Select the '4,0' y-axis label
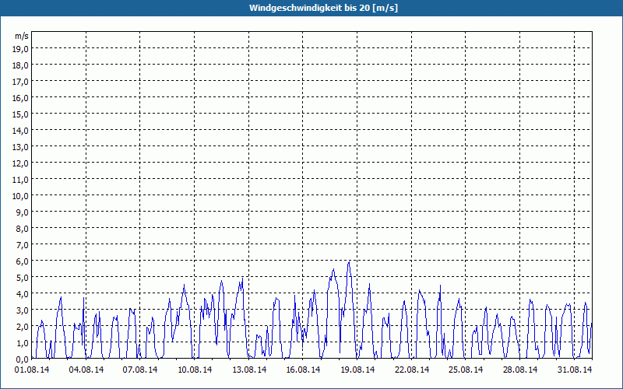 (23, 294)
